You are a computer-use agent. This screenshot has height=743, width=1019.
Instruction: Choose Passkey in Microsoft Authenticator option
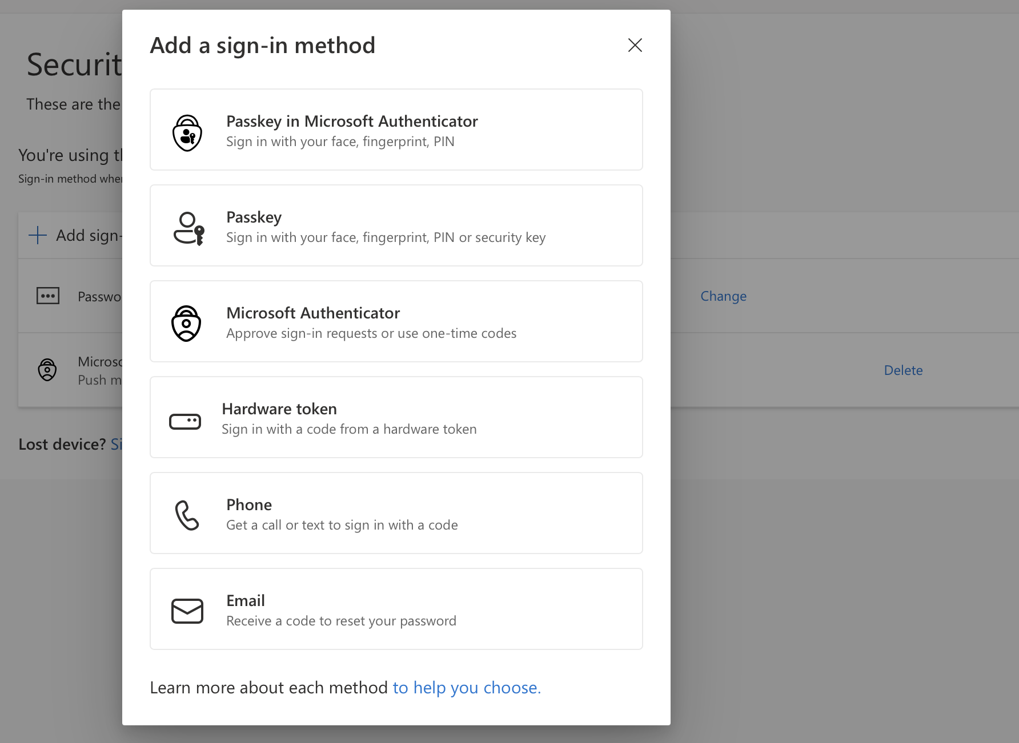click(x=396, y=130)
